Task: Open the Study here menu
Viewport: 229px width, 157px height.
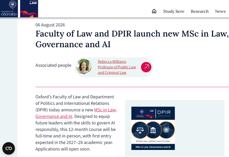Action: [174, 11]
